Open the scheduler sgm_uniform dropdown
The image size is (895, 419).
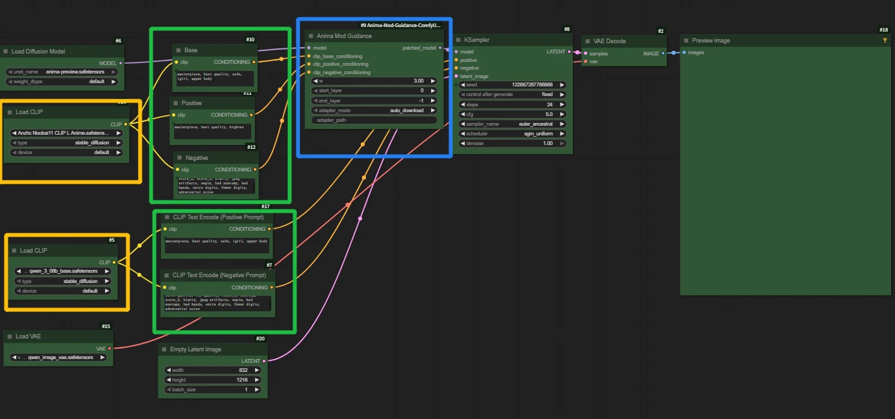pyautogui.click(x=512, y=133)
